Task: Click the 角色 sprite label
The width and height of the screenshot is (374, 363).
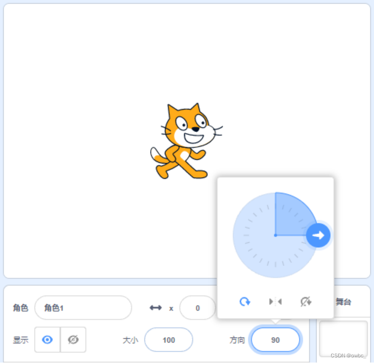Action: [20, 308]
